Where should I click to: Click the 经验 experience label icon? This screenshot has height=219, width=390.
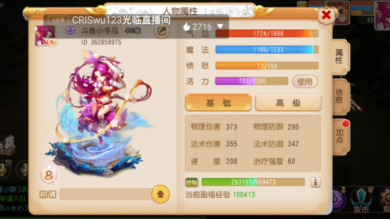[x=192, y=183]
